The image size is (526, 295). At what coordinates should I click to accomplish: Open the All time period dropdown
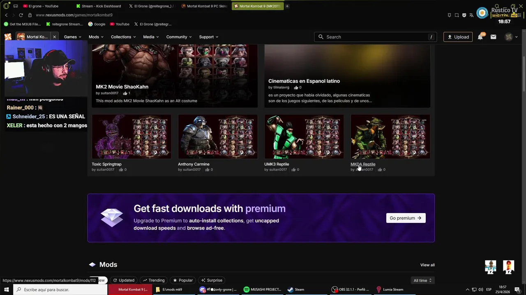click(422, 280)
